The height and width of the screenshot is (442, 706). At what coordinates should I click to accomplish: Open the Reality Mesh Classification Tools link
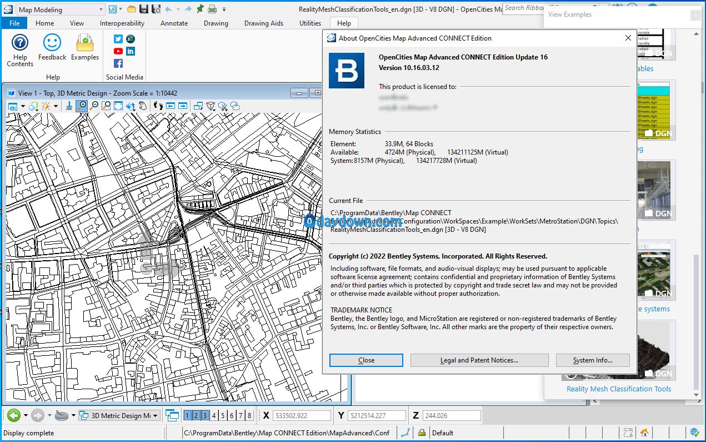(x=619, y=389)
